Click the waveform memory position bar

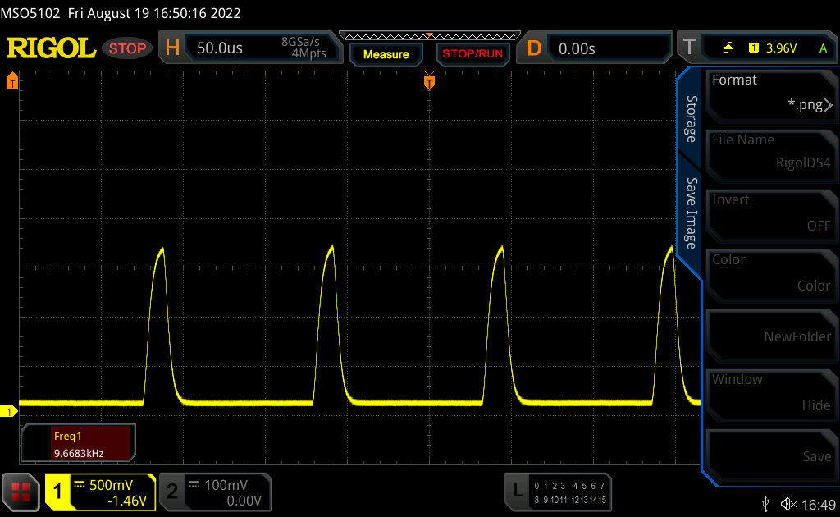[430, 35]
